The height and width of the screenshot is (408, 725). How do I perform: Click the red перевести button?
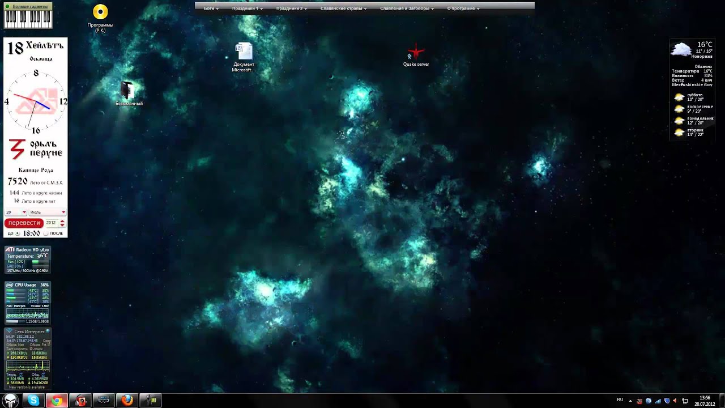click(24, 223)
